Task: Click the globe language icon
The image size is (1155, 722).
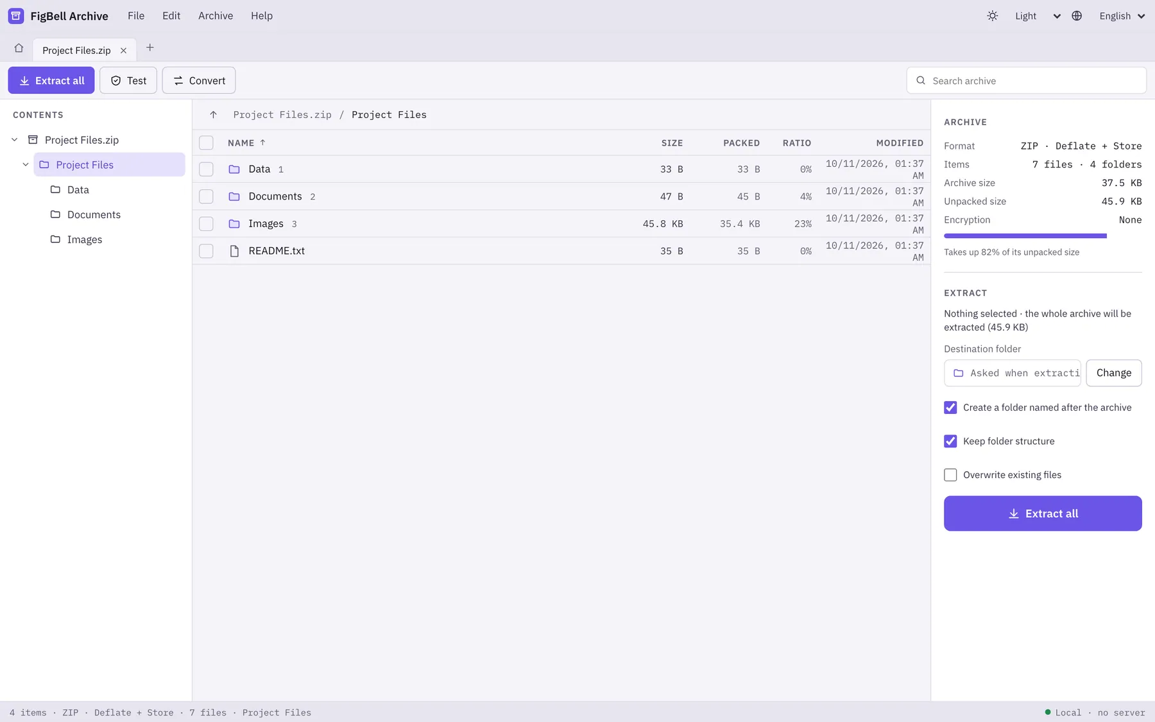Action: tap(1077, 16)
